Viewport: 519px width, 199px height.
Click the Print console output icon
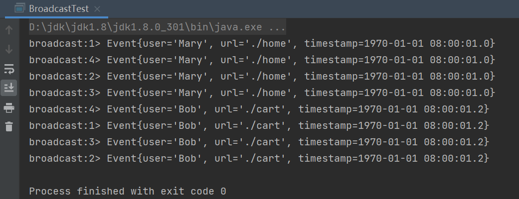(x=9, y=107)
